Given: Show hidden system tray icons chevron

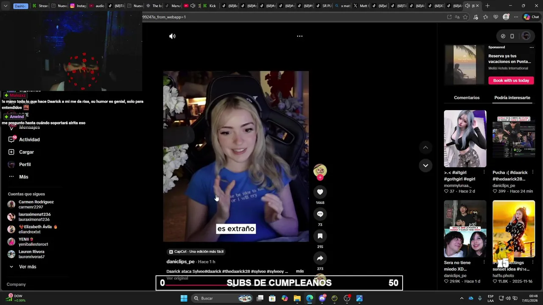Looking at the screenshot, I should (x=462, y=298).
